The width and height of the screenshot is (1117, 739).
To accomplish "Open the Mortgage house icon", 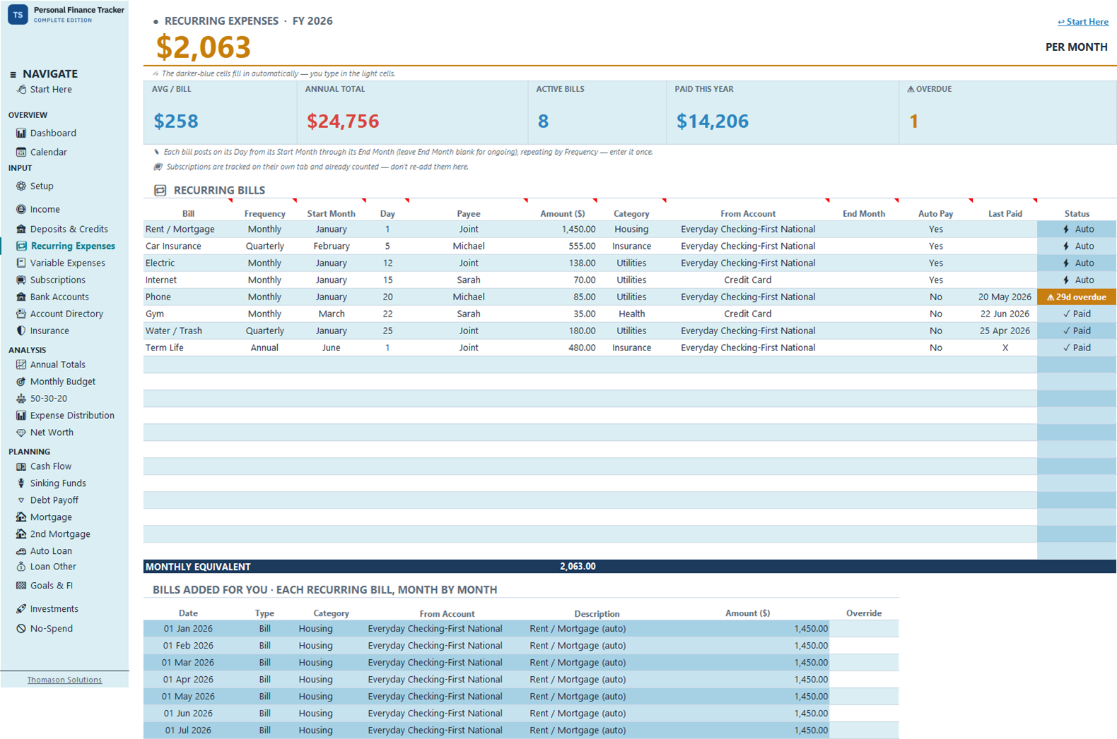I will [x=21, y=517].
